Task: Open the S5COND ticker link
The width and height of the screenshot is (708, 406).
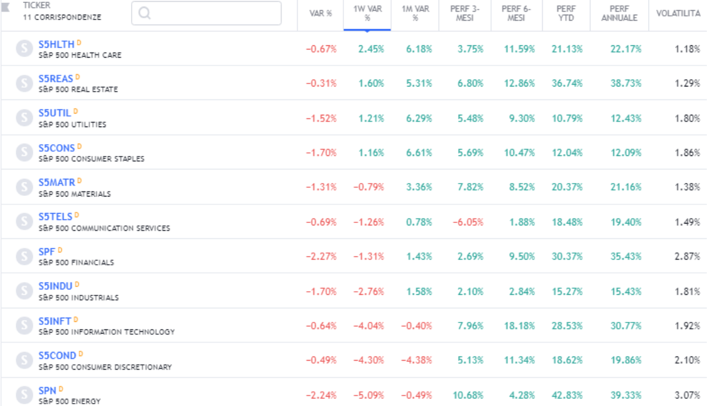Action: click(x=57, y=355)
